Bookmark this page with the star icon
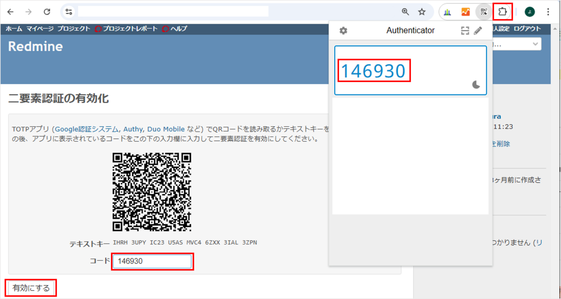Image resolution: width=561 pixels, height=299 pixels. 422,11
